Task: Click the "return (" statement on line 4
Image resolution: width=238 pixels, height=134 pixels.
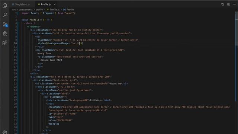Action: (29, 23)
